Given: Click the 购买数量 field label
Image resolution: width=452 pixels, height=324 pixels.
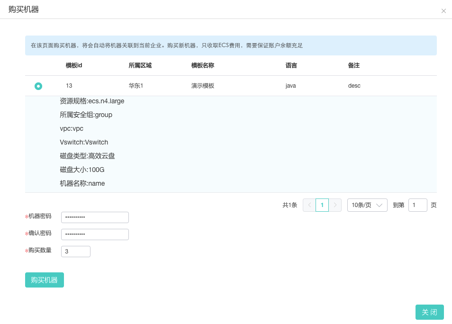Looking at the screenshot, I should coord(40,250).
